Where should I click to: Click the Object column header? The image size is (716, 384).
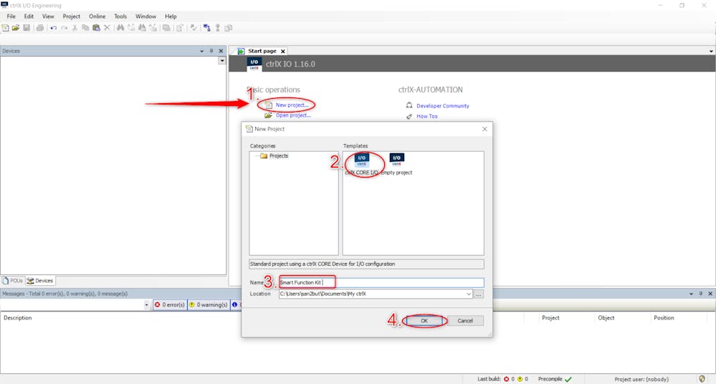606,318
